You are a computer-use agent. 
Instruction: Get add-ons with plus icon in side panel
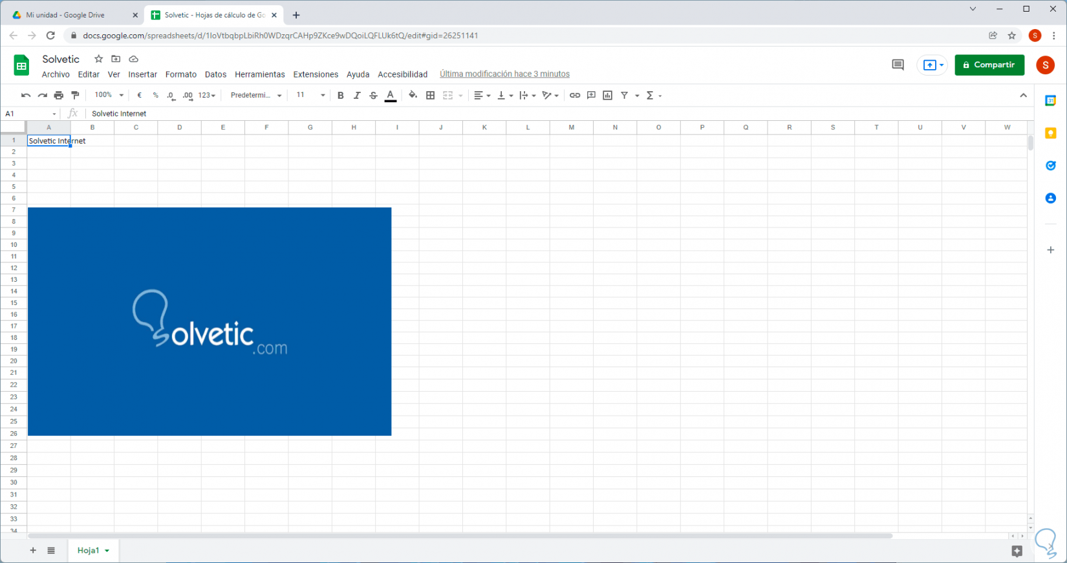point(1051,250)
